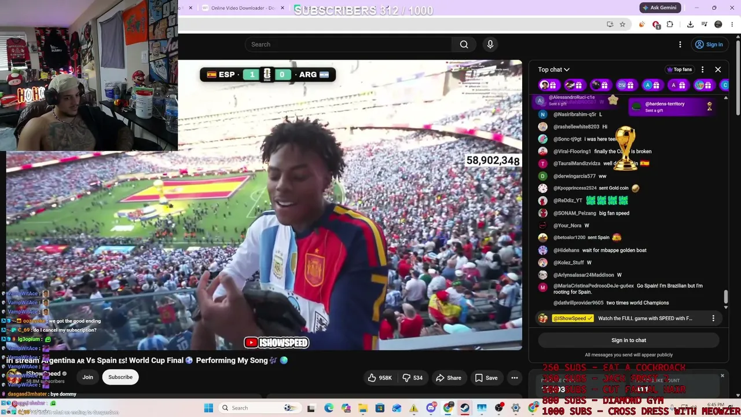The height and width of the screenshot is (417, 741).
Task: Close the live chat panel
Action: pyautogui.click(x=718, y=69)
